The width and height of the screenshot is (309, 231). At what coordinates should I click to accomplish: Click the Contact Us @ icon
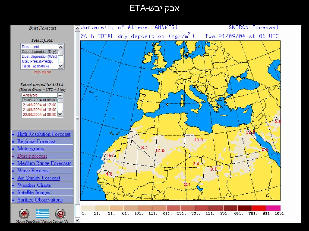click(x=60, y=214)
